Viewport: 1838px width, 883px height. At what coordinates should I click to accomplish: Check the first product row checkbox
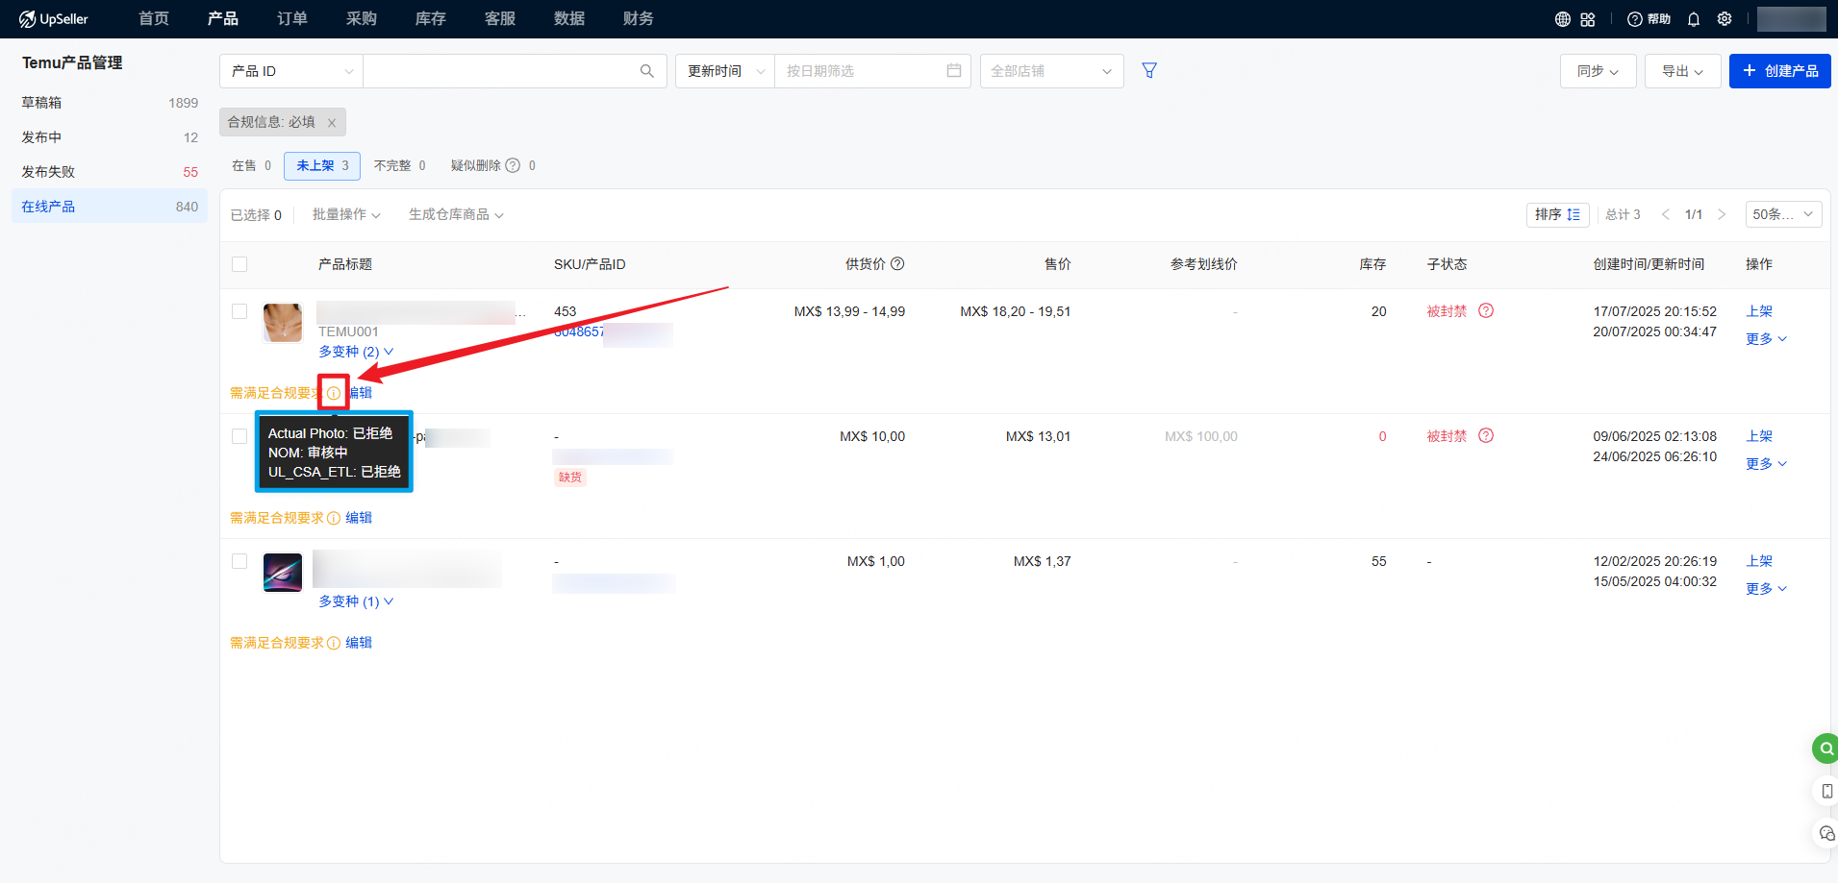click(239, 311)
